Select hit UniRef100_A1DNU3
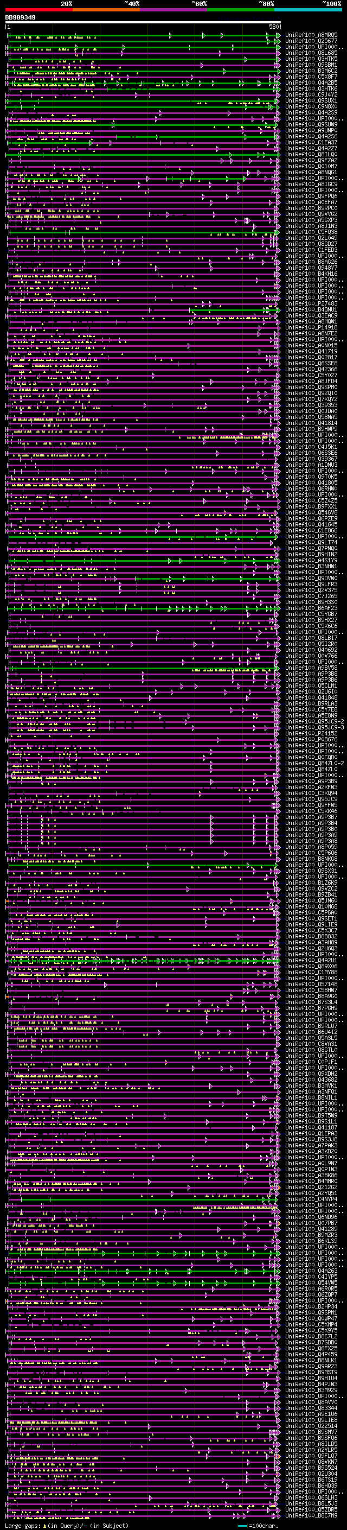This screenshot has width=347, height=1530. coord(311,465)
